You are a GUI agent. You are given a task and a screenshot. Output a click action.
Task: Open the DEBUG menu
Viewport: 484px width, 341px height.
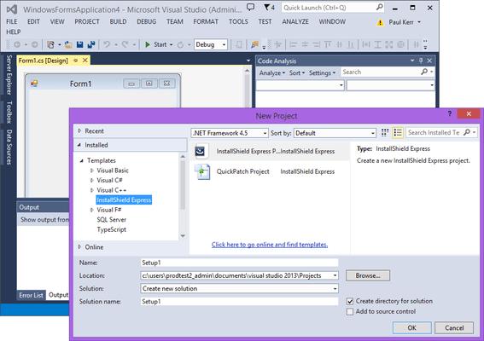pyautogui.click(x=146, y=22)
